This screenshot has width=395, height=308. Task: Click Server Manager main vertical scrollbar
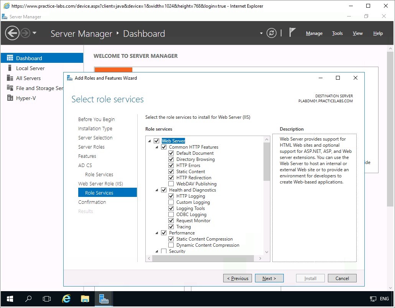point(390,129)
